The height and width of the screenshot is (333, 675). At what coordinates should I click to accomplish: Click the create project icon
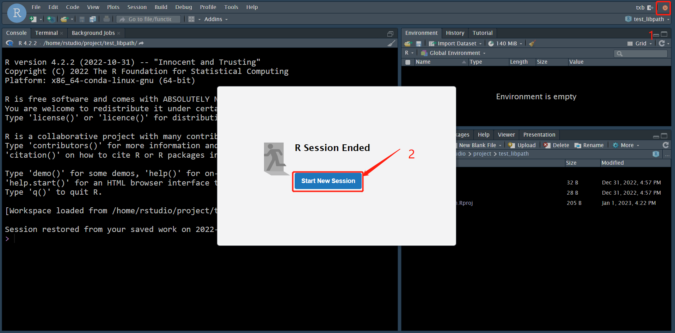pyautogui.click(x=51, y=19)
